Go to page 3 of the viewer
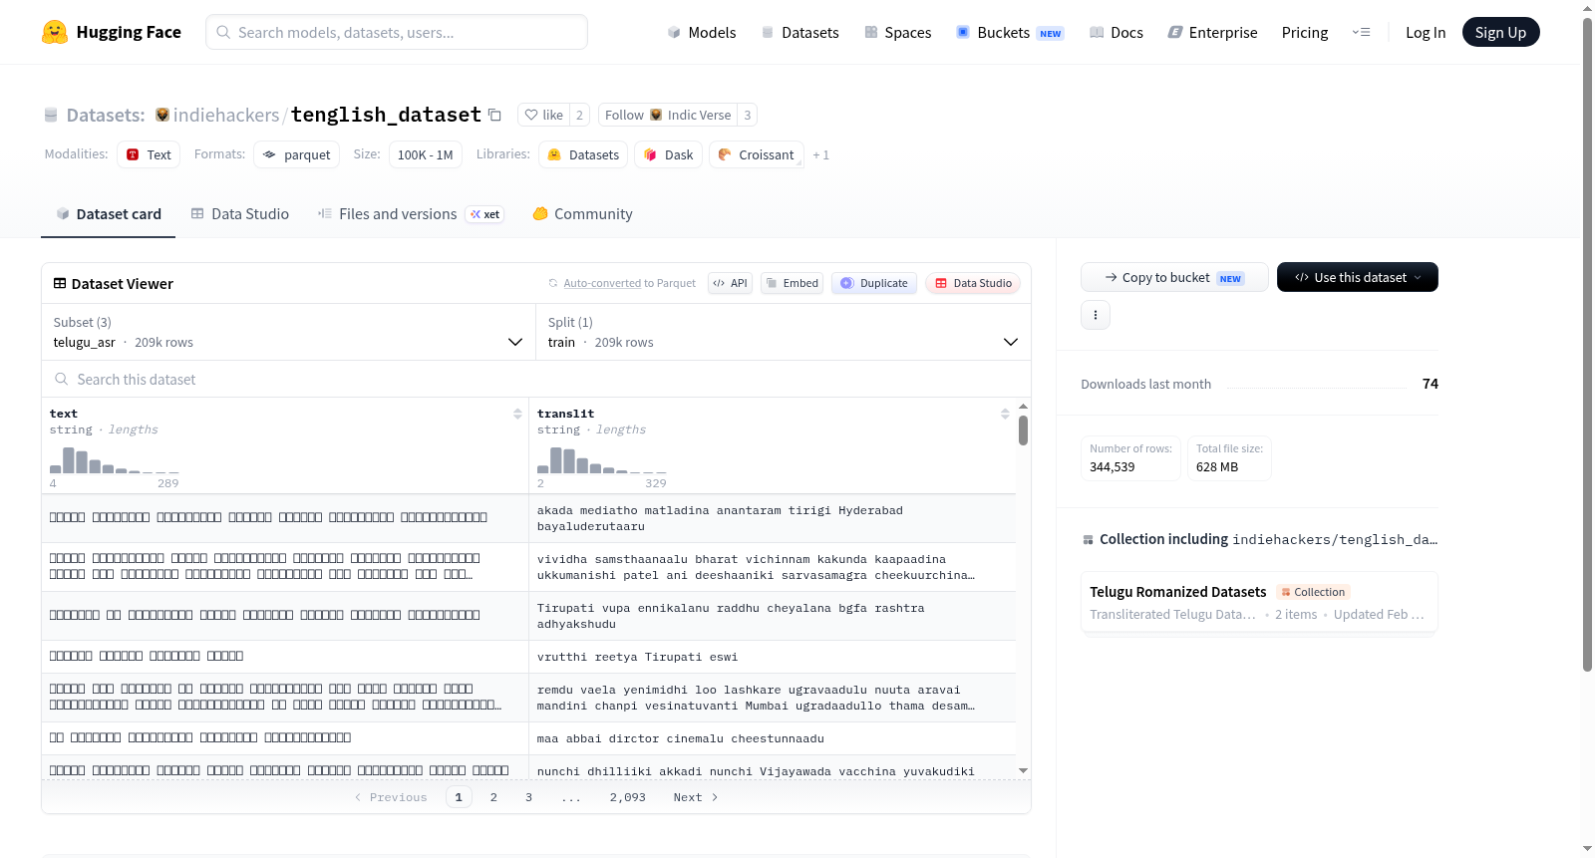The width and height of the screenshot is (1595, 858). coord(528,797)
